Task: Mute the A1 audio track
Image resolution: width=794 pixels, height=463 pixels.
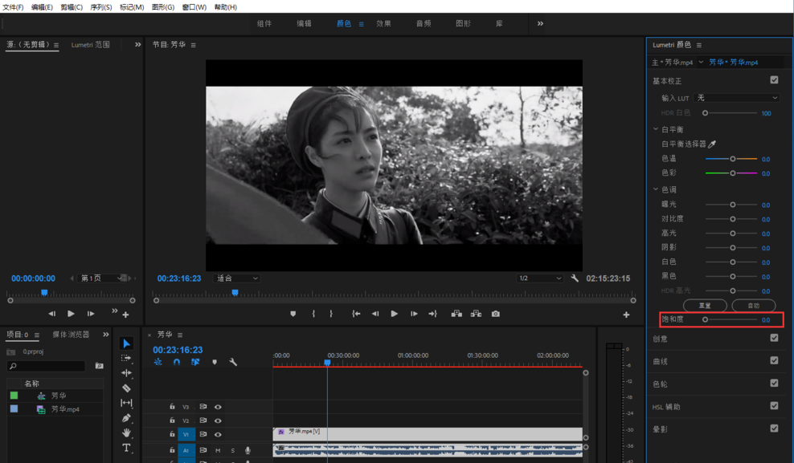Action: pyautogui.click(x=218, y=450)
